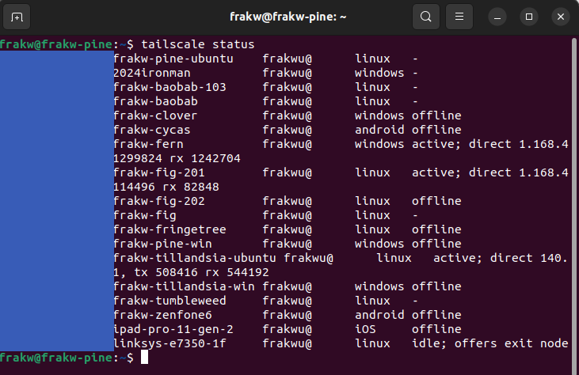Screen dimensions: 579x375
Task: Select hostname 'frakw-fig-201'
Action: pyautogui.click(x=158, y=172)
